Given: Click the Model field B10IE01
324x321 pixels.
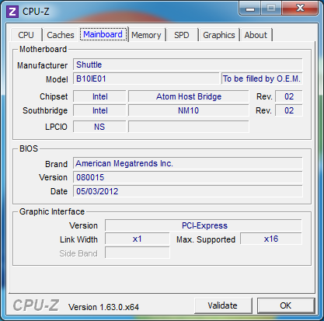Looking at the screenshot, I should tap(146, 79).
